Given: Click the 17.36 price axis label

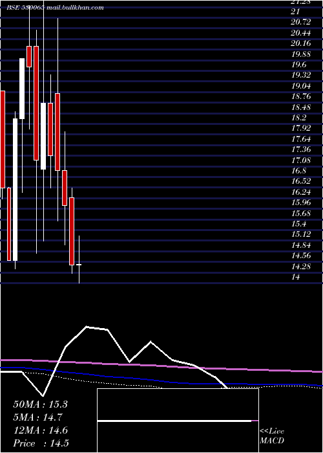Looking at the screenshot, I should click(300, 149).
